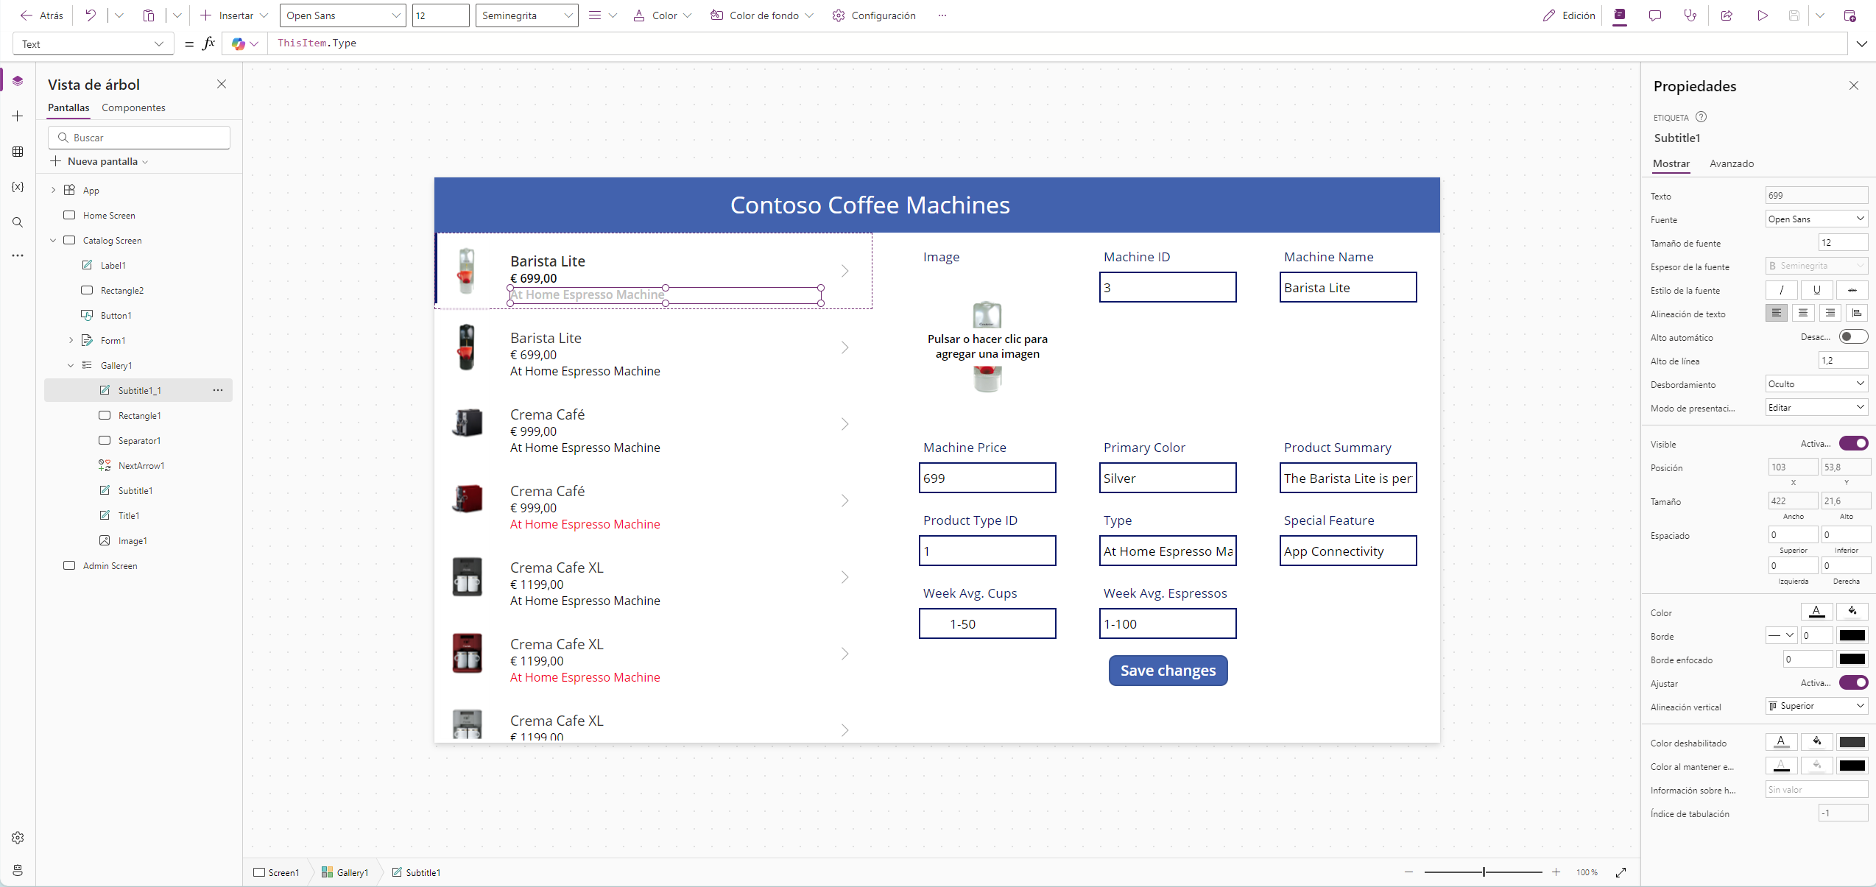1876x887 pixels.
Task: Switch to the Avanzado tab
Action: pyautogui.click(x=1731, y=163)
